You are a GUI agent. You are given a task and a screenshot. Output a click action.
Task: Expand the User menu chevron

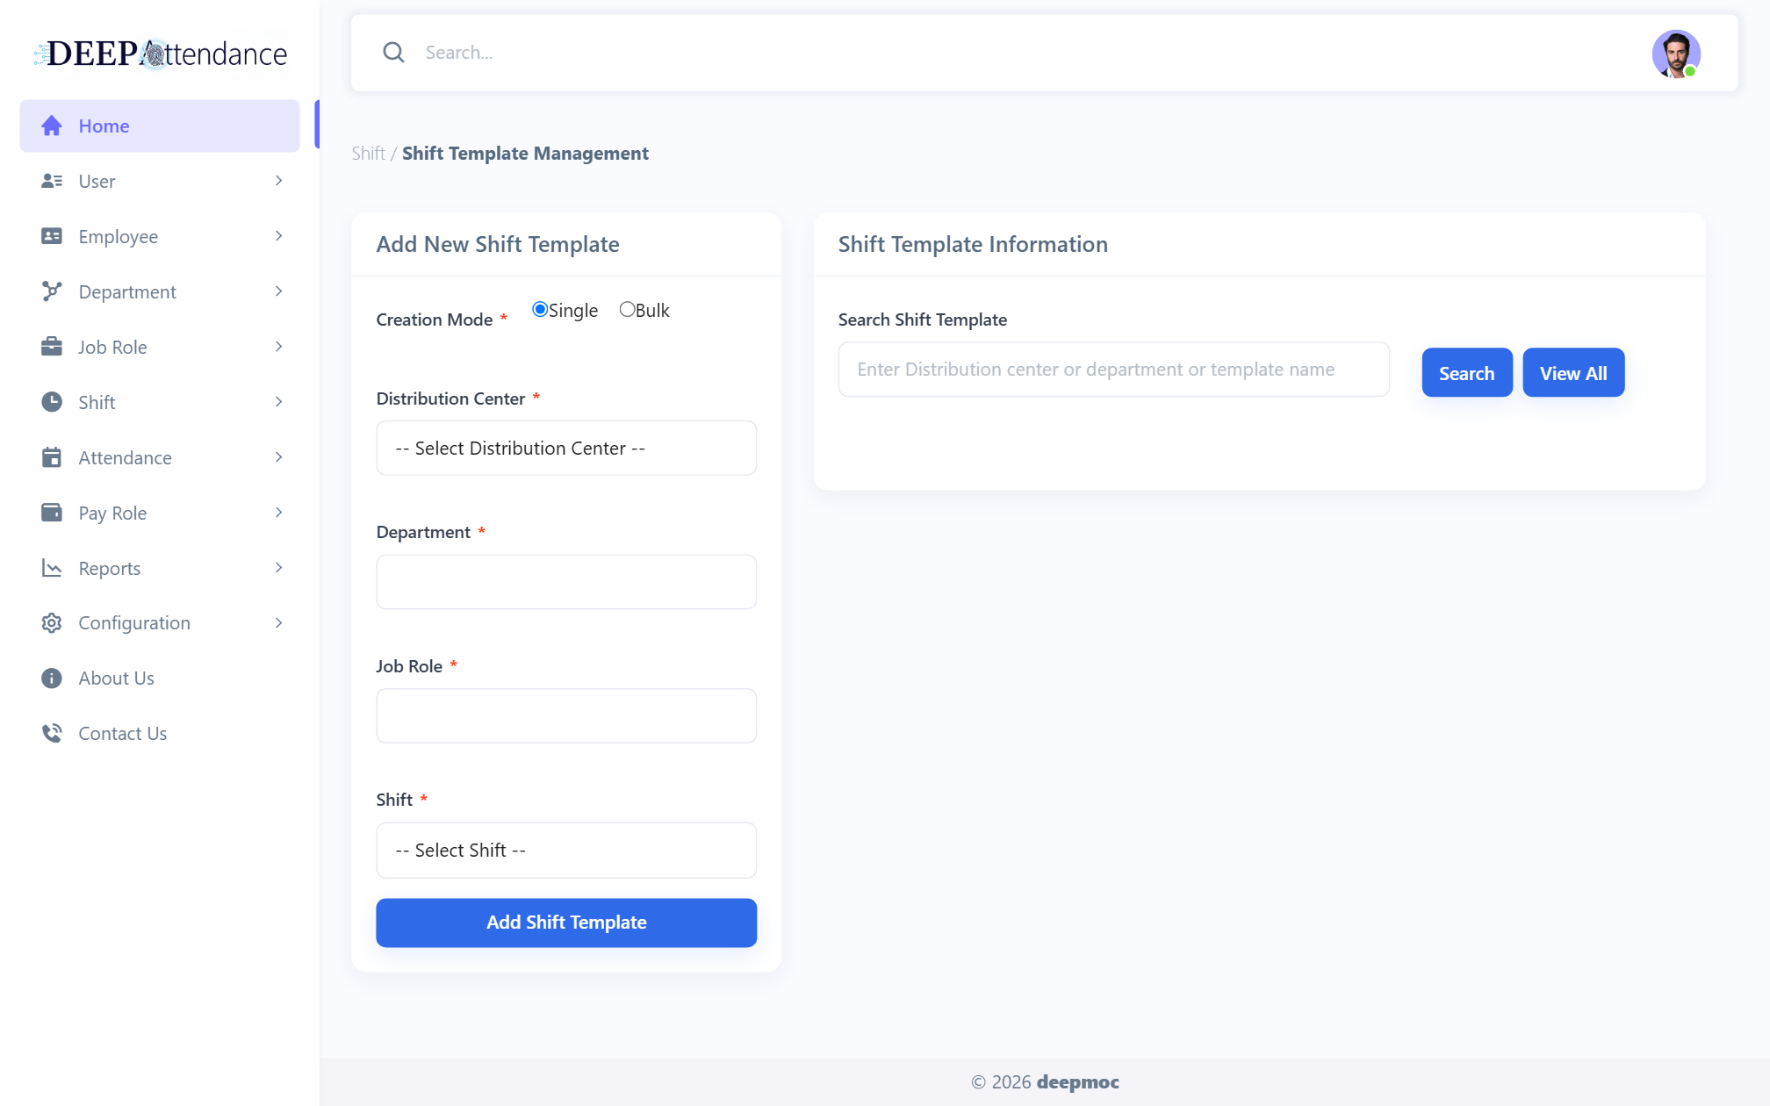278,181
